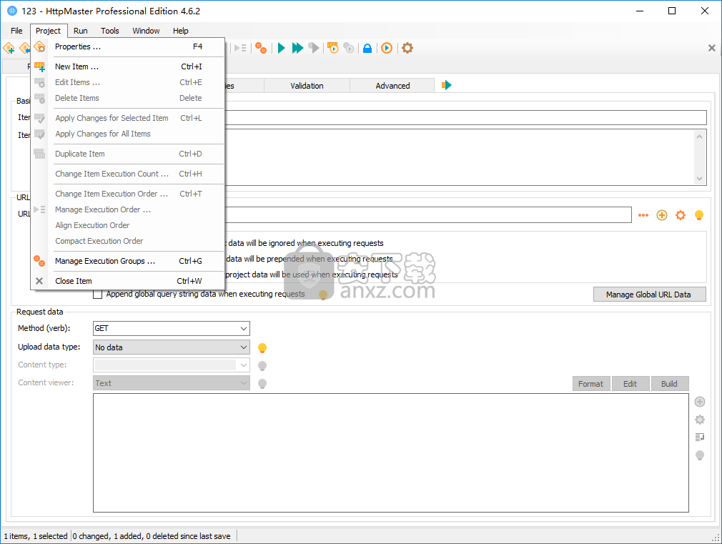Click the execution order toolbar icon
The width and height of the screenshot is (722, 544).
click(240, 48)
